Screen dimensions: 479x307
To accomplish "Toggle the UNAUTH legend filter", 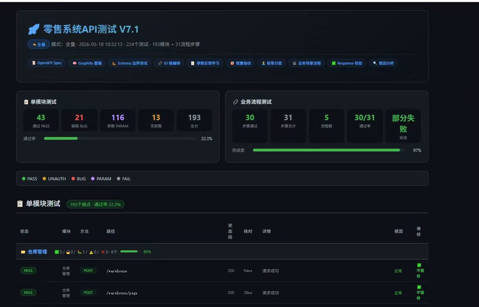I will (54, 179).
